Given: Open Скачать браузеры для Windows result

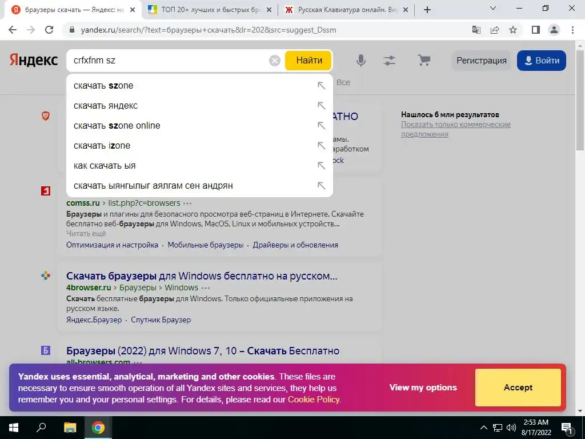Looking at the screenshot, I should click(202, 276).
